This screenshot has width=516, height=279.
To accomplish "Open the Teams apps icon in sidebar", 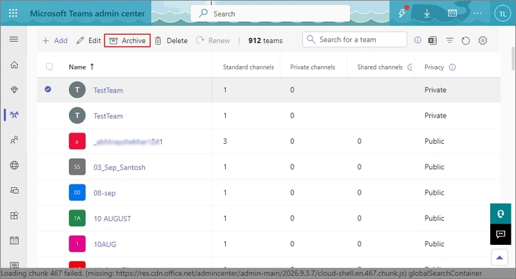I will point(14,215).
